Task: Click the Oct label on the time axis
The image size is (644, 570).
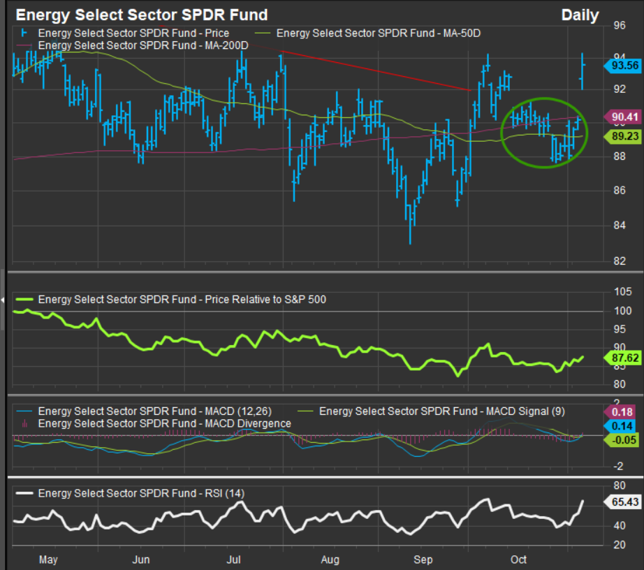Action: pos(518,560)
